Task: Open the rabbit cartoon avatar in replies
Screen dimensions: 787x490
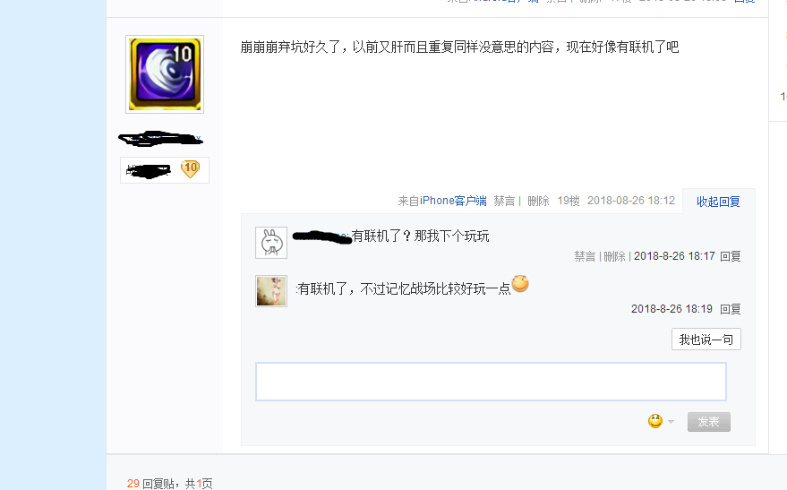Action: tap(271, 243)
